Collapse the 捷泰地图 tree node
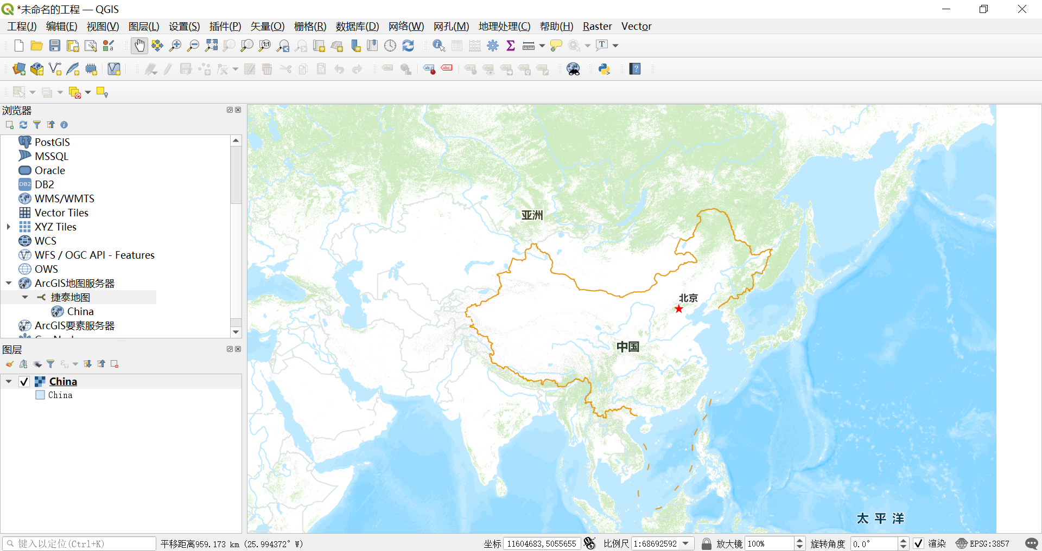Viewport: 1042px width, 551px height. (24, 297)
